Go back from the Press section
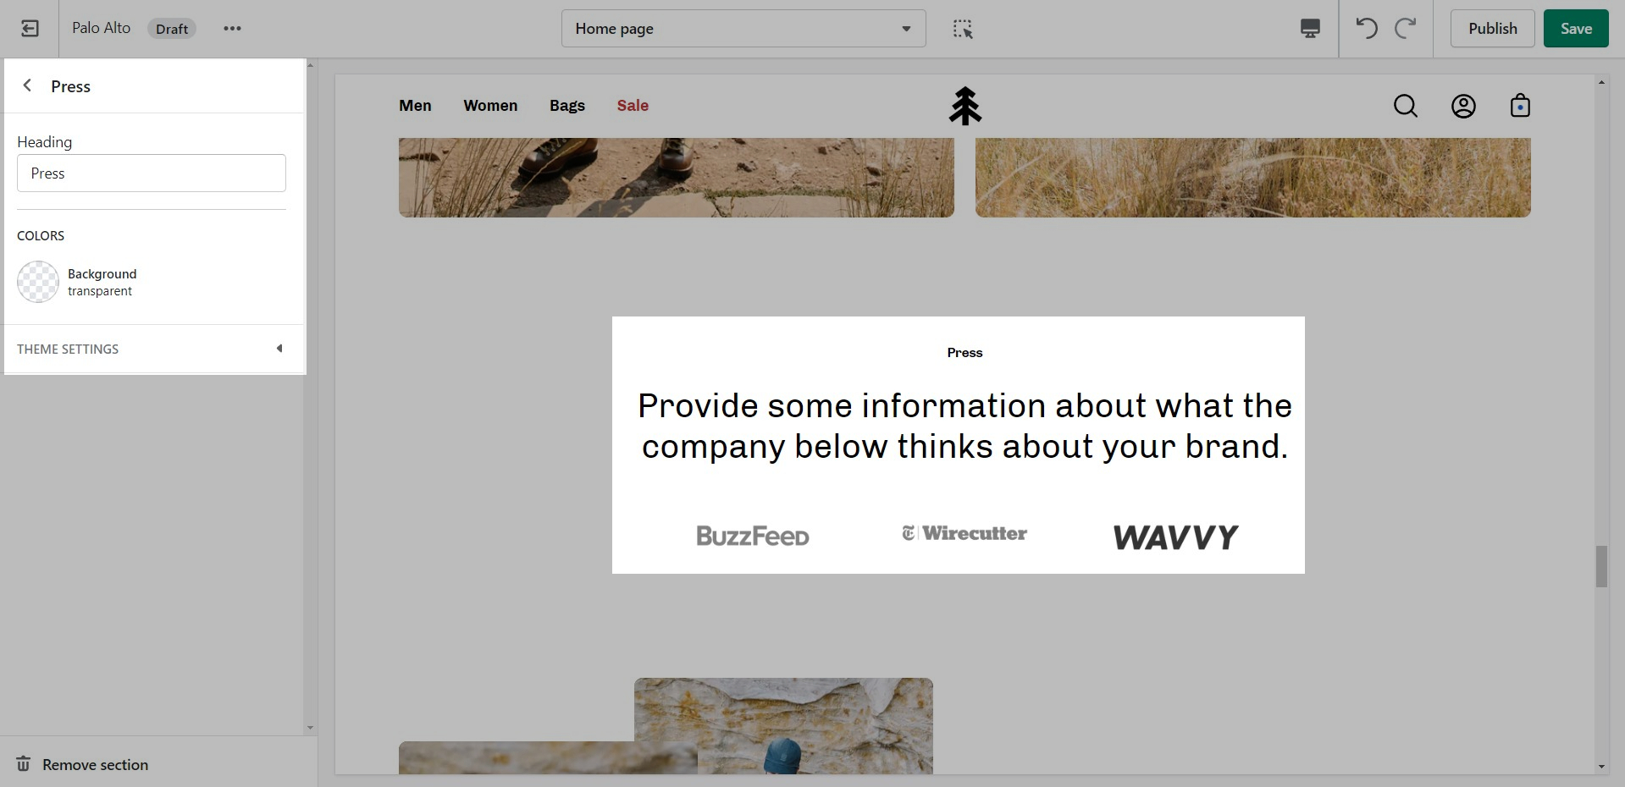 click(x=28, y=85)
